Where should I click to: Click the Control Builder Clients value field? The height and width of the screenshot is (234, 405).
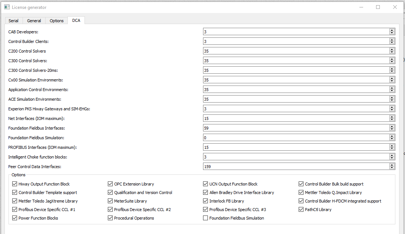click(296, 41)
